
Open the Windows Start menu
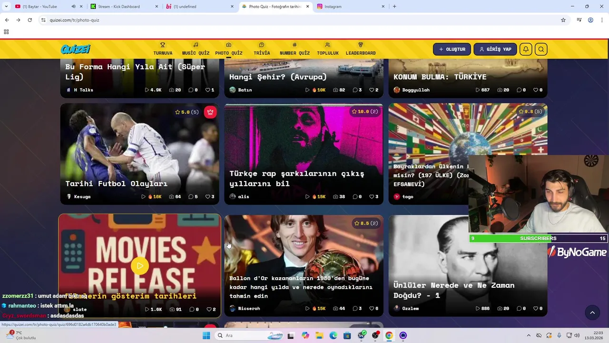click(206, 335)
